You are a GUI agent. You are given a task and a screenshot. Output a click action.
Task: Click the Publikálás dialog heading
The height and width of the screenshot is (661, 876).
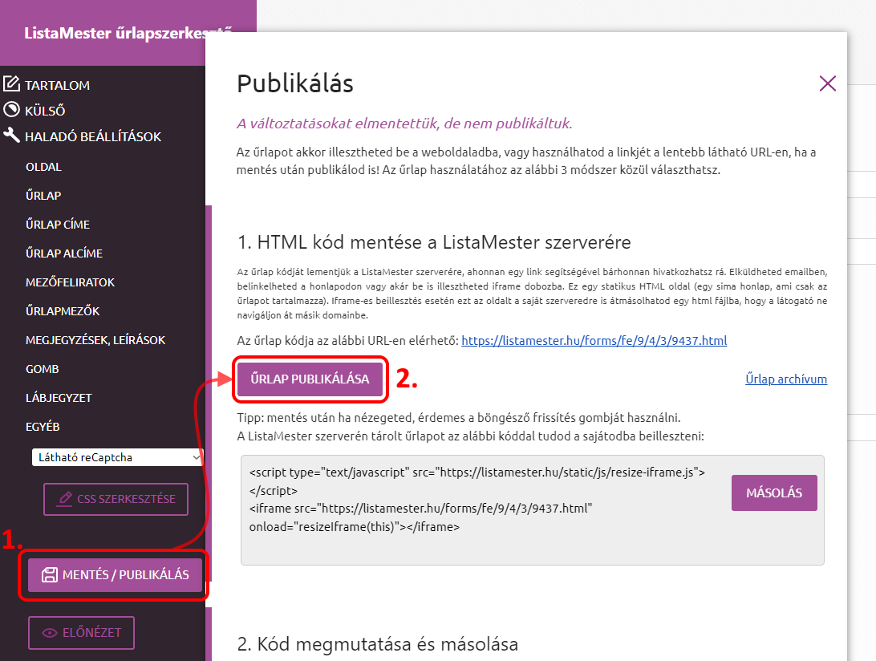tap(295, 83)
